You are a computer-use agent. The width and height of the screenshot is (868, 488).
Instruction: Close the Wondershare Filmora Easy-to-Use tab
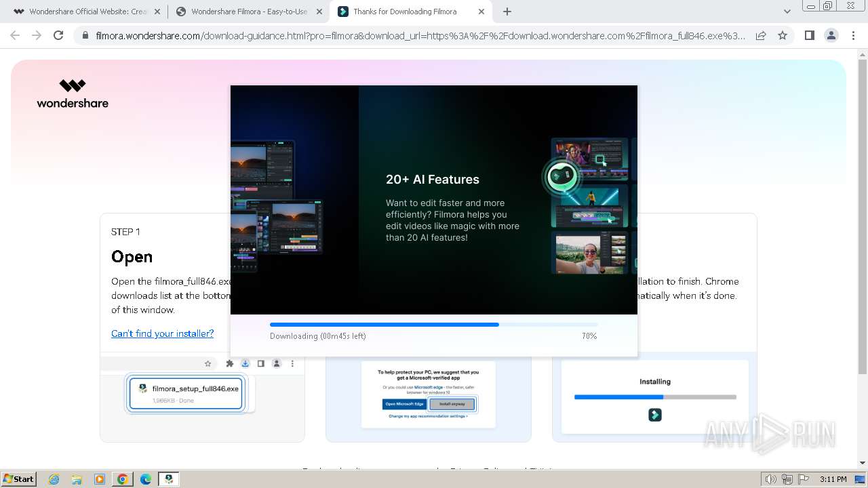pos(319,12)
